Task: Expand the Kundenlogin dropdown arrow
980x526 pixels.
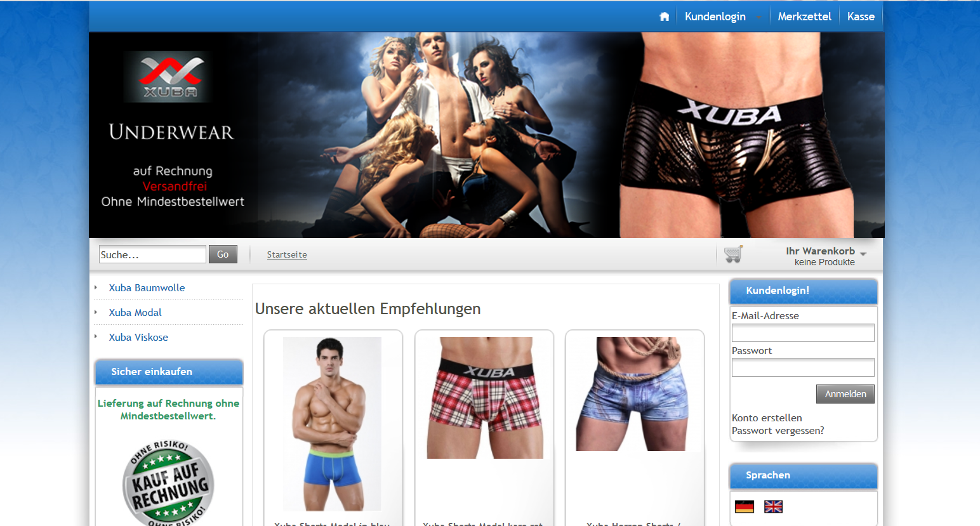Action: 758,18
